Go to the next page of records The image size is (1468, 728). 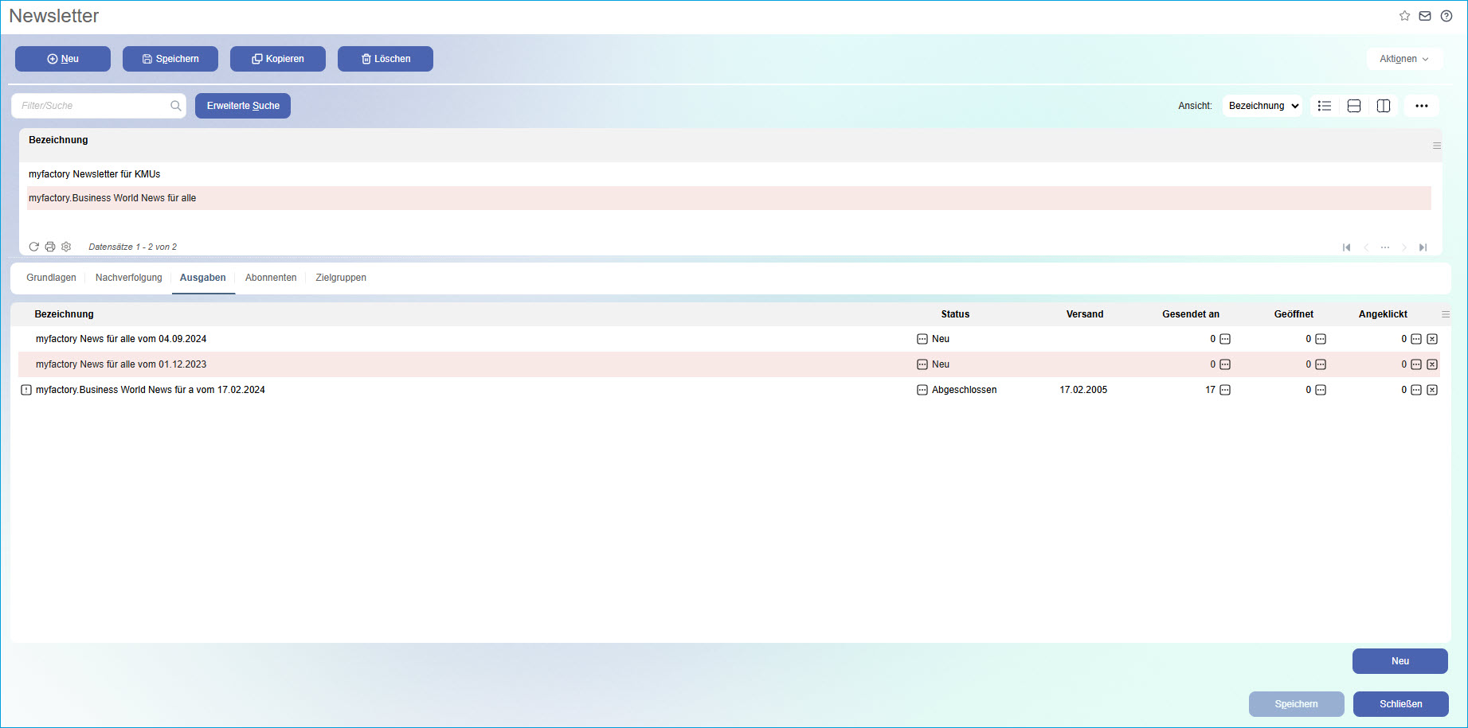[x=1404, y=247]
